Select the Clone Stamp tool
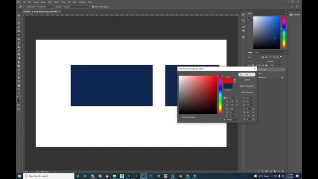 [19, 47]
